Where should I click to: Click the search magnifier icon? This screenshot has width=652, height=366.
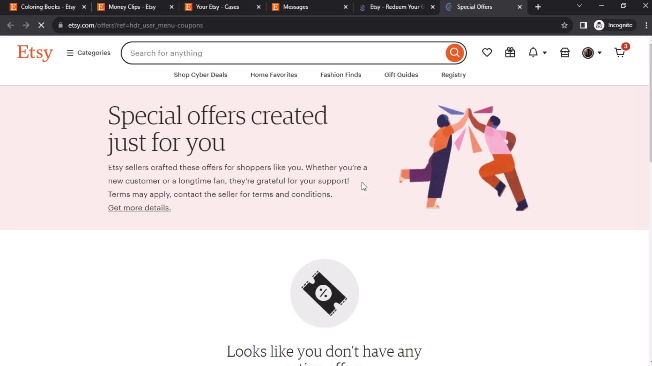point(455,53)
